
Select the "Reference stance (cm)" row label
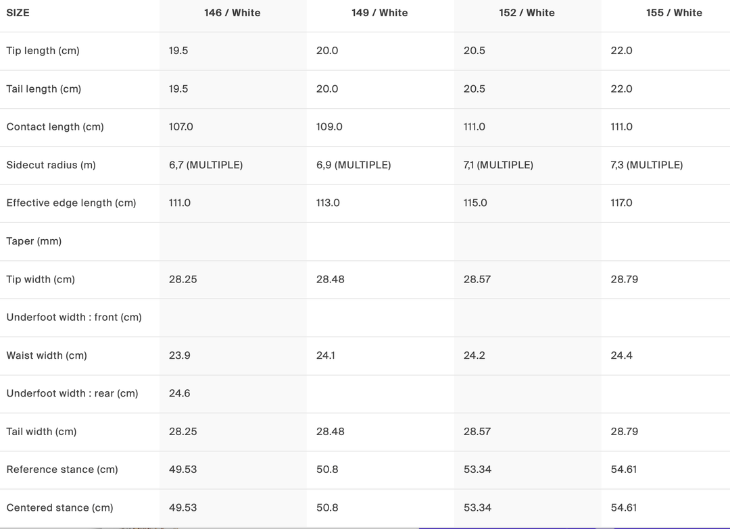point(62,470)
